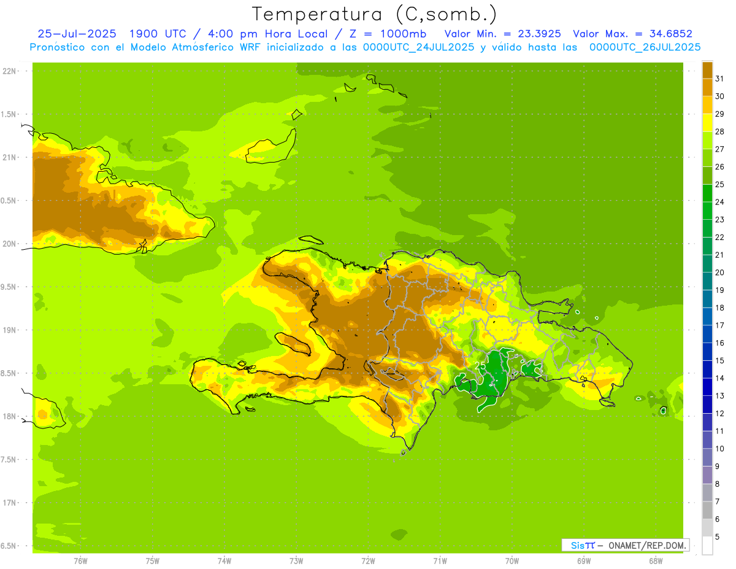Click legend value '28' on the colorbar
The height and width of the screenshot is (569, 736).
pos(720,131)
